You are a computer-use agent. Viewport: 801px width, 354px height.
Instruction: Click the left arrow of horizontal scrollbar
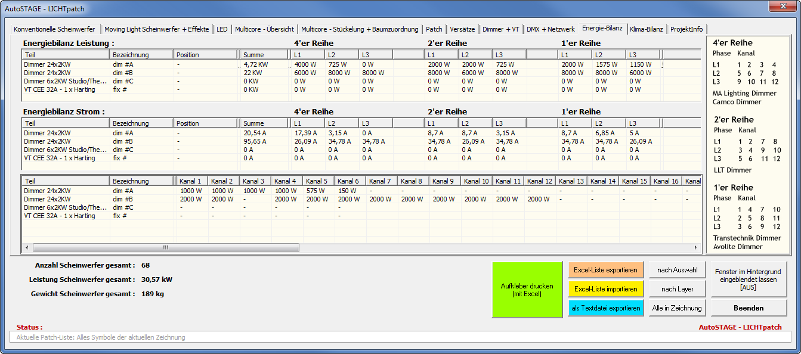(27, 247)
